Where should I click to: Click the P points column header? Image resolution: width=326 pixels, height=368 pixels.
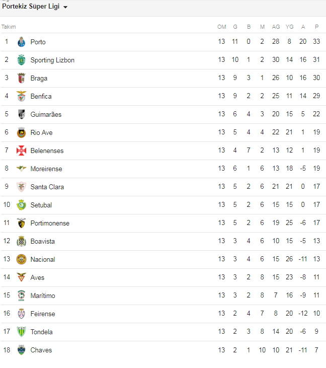click(316, 27)
